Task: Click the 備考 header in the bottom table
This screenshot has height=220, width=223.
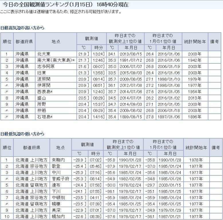Action: [x=216, y=147]
